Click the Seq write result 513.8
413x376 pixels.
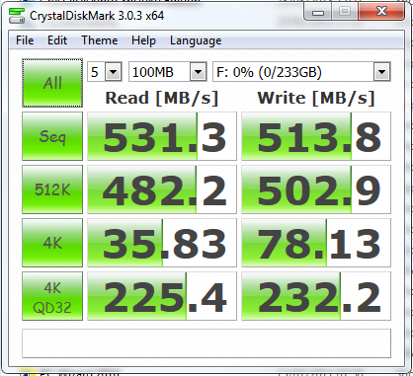(316, 136)
